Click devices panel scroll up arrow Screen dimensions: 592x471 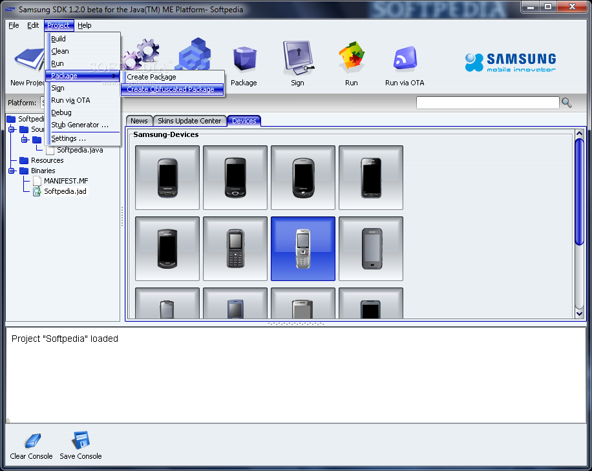coord(580,134)
